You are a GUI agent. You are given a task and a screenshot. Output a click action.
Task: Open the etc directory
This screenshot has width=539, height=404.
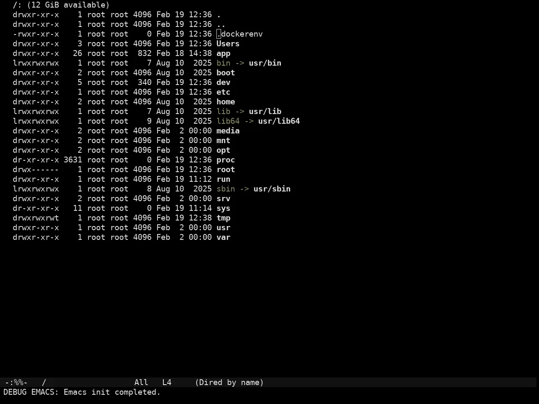click(x=223, y=92)
